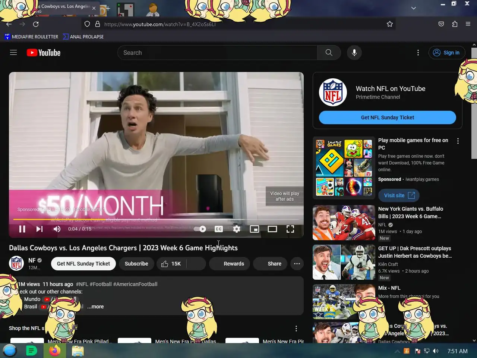Focus the YouTube Search field
The image size is (477, 358).
(218, 53)
